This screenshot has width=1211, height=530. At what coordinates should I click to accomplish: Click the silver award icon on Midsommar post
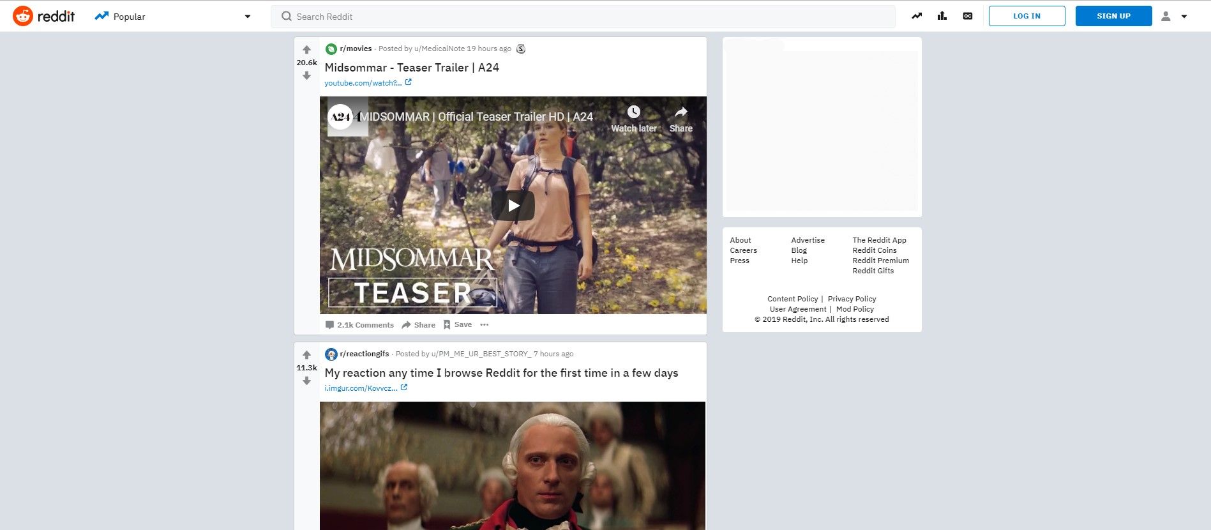521,49
